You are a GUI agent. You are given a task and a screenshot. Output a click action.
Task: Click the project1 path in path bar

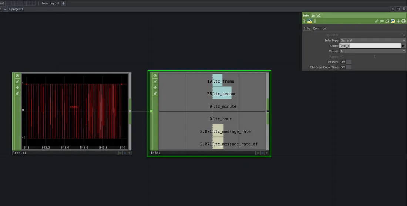coord(17,9)
